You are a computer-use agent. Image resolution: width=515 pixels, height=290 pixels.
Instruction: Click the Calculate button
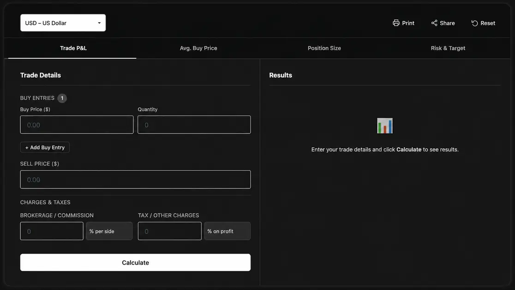click(135, 262)
